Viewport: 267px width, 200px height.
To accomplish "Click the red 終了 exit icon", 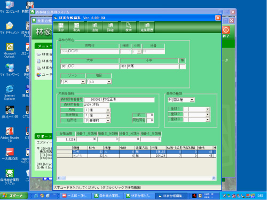I will coord(226,31).
